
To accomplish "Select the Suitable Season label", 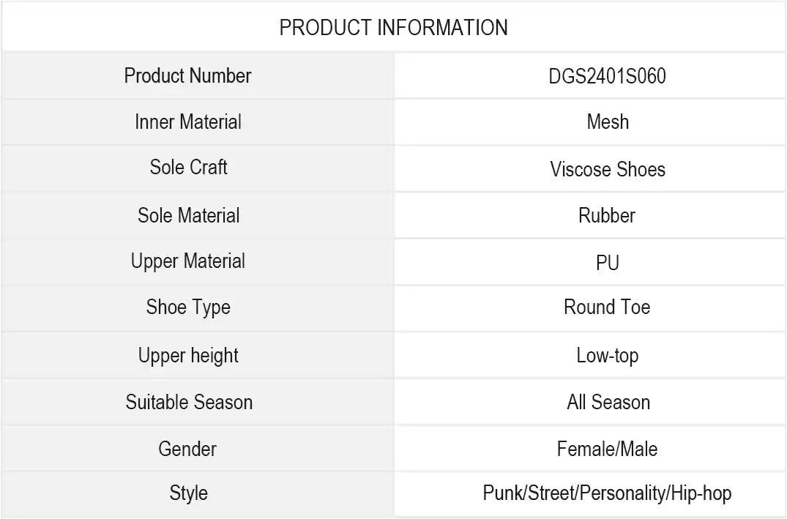I will point(189,402).
